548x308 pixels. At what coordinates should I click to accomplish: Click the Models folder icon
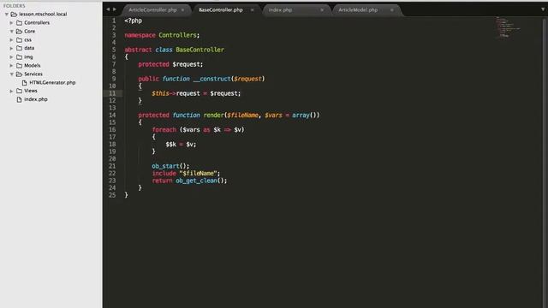[x=19, y=66]
